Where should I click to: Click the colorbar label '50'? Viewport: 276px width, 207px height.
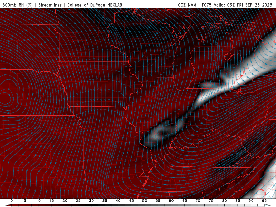point(145,201)
